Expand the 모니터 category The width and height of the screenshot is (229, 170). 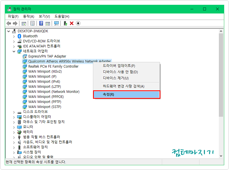(x=14, y=127)
